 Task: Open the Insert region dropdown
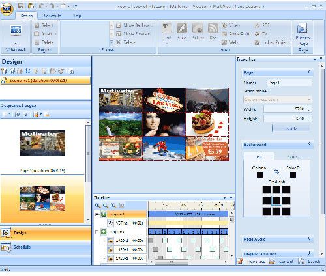coord(56,34)
